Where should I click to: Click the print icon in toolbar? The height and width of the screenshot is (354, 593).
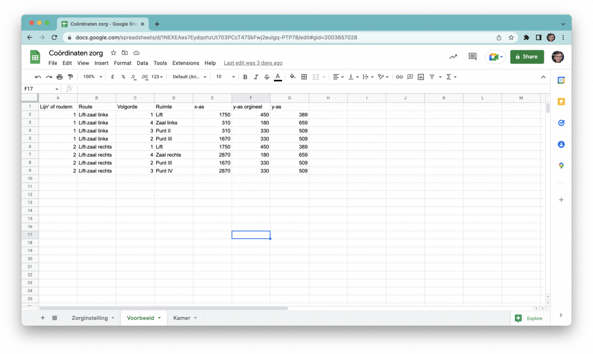(x=60, y=77)
